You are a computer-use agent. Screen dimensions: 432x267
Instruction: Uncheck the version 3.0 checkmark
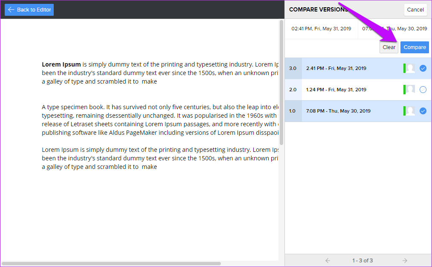pos(423,68)
